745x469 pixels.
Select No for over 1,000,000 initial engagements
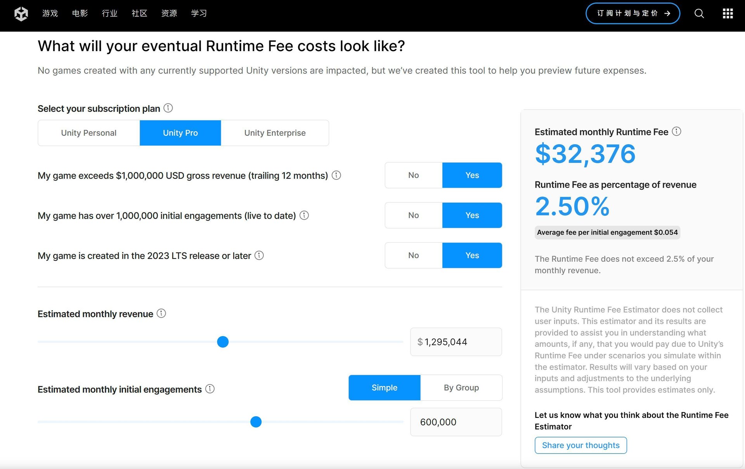413,215
